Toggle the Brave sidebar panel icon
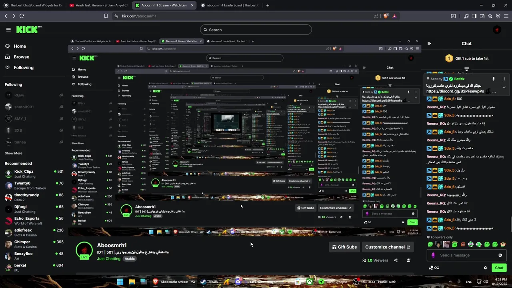This screenshot has height=288, width=512. click(474, 16)
